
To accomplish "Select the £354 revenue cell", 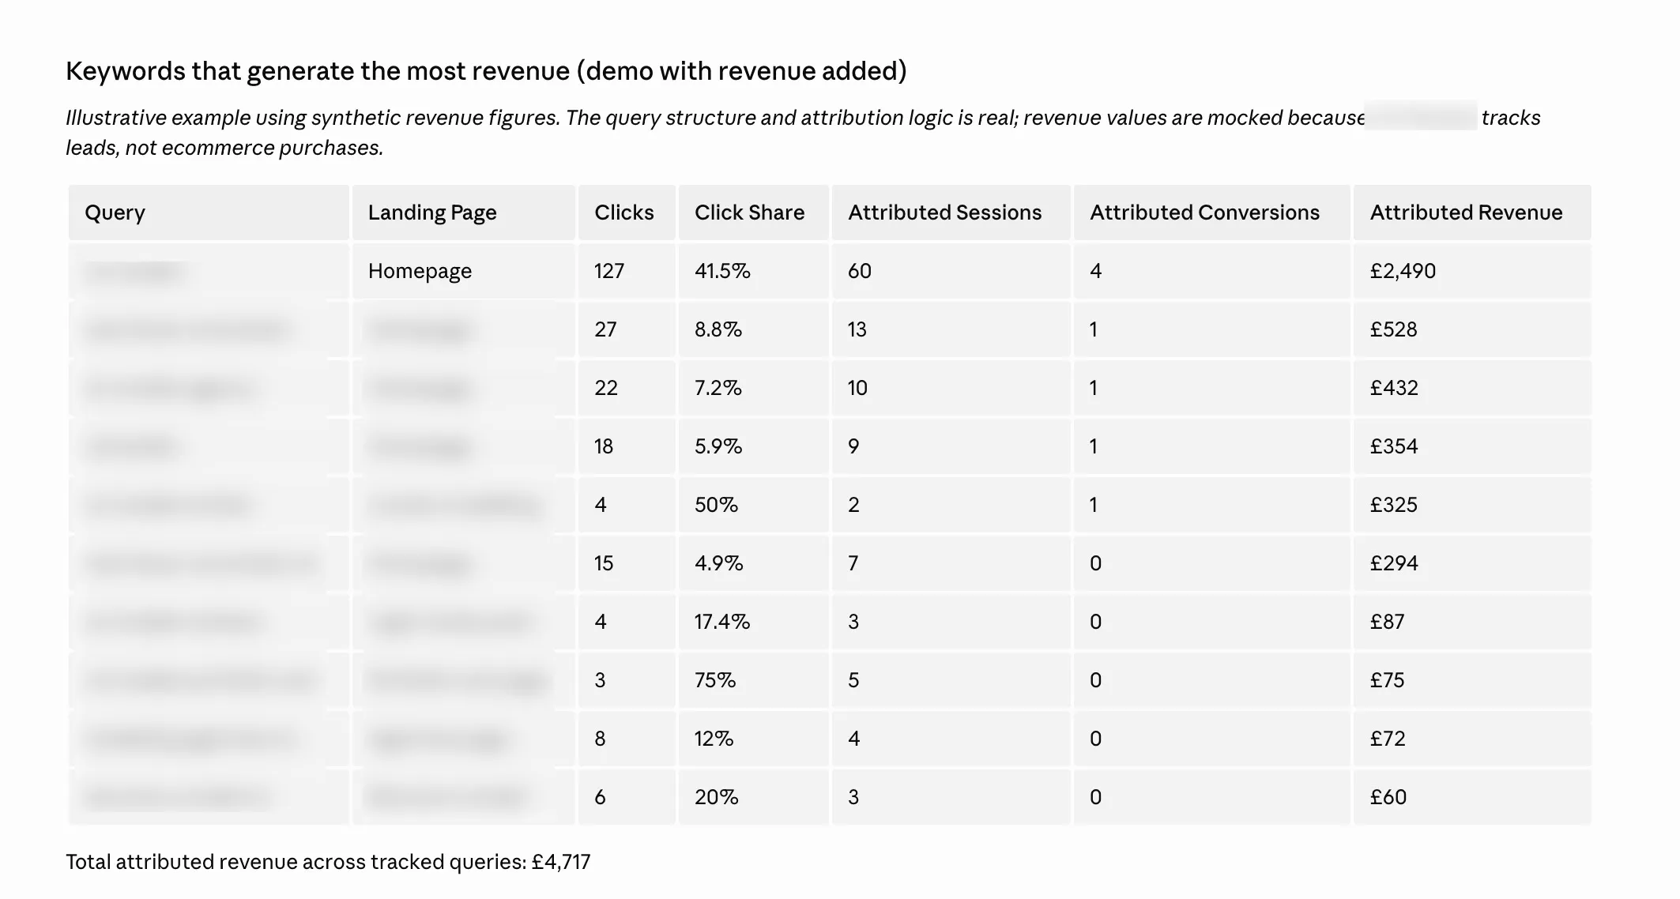I will point(1394,446).
